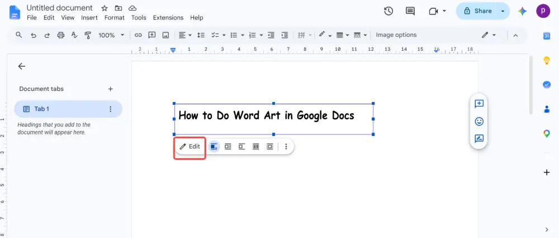
Task: Open the Edit menu
Action: pyautogui.click(x=49, y=18)
